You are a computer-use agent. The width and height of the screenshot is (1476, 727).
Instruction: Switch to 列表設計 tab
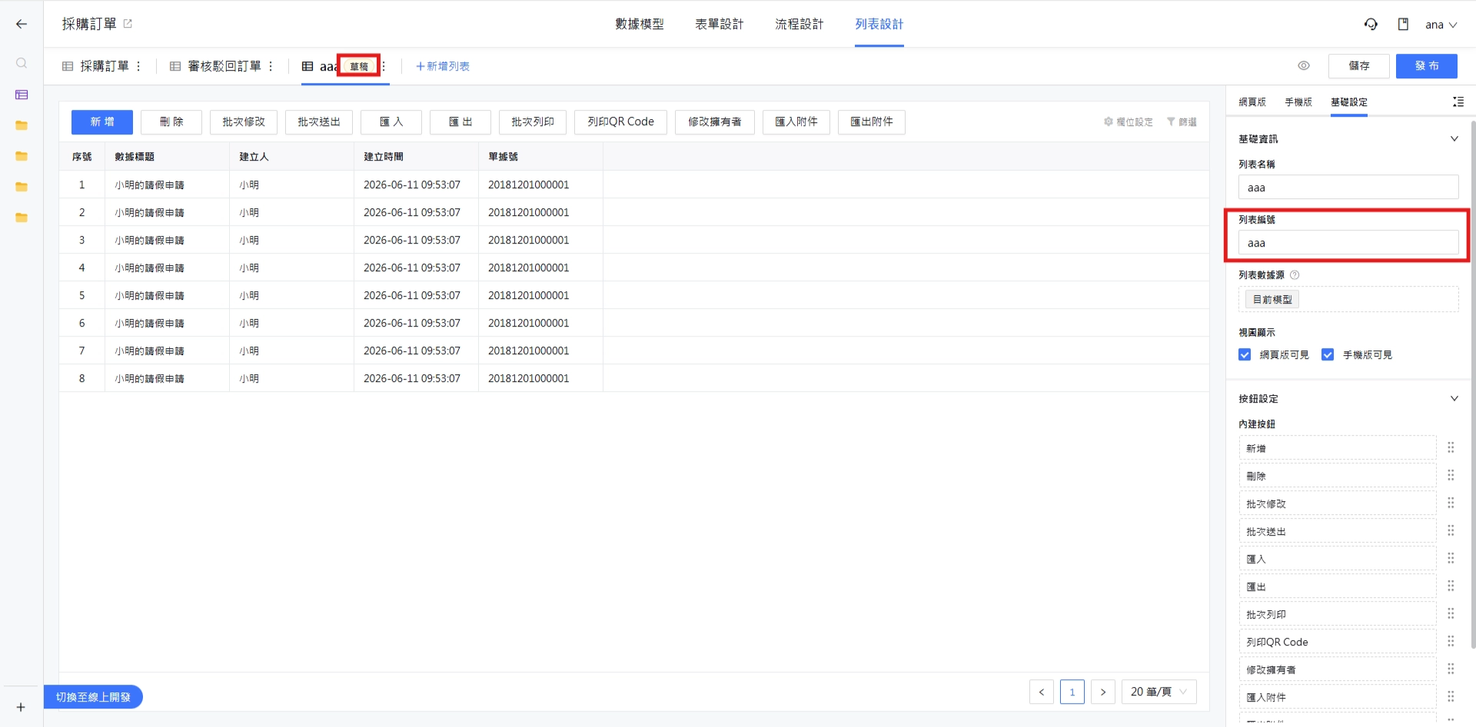(x=879, y=24)
